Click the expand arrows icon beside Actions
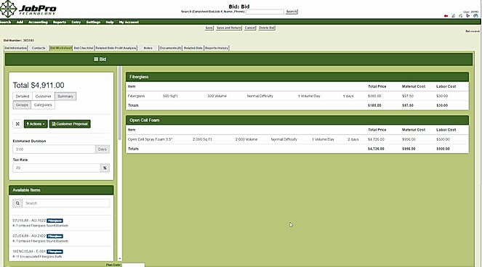The width and height of the screenshot is (482, 267). 17,123
